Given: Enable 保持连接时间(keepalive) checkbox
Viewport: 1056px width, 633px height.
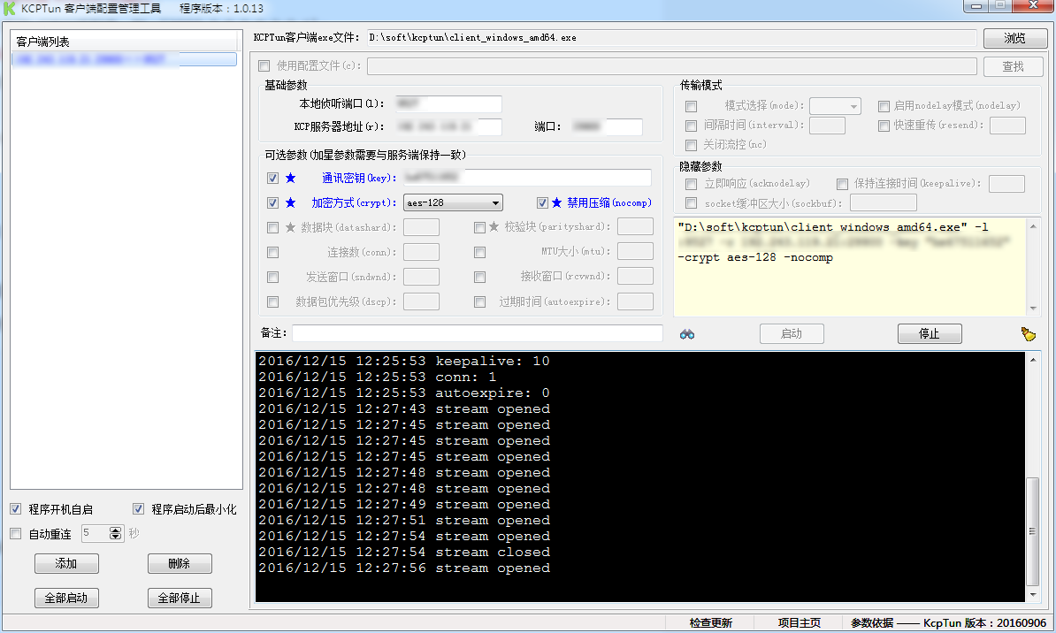Looking at the screenshot, I should pyautogui.click(x=842, y=184).
